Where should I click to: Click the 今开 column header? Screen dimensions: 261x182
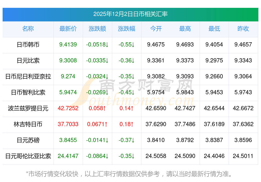[x=156, y=29]
